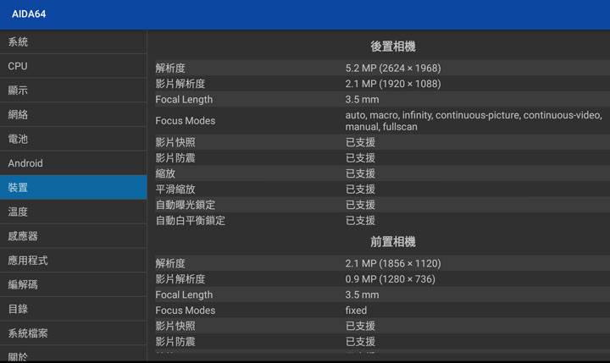Screen dimensions: 610x363
Task: Open the 系統 section in sidebar
Action: point(73,42)
